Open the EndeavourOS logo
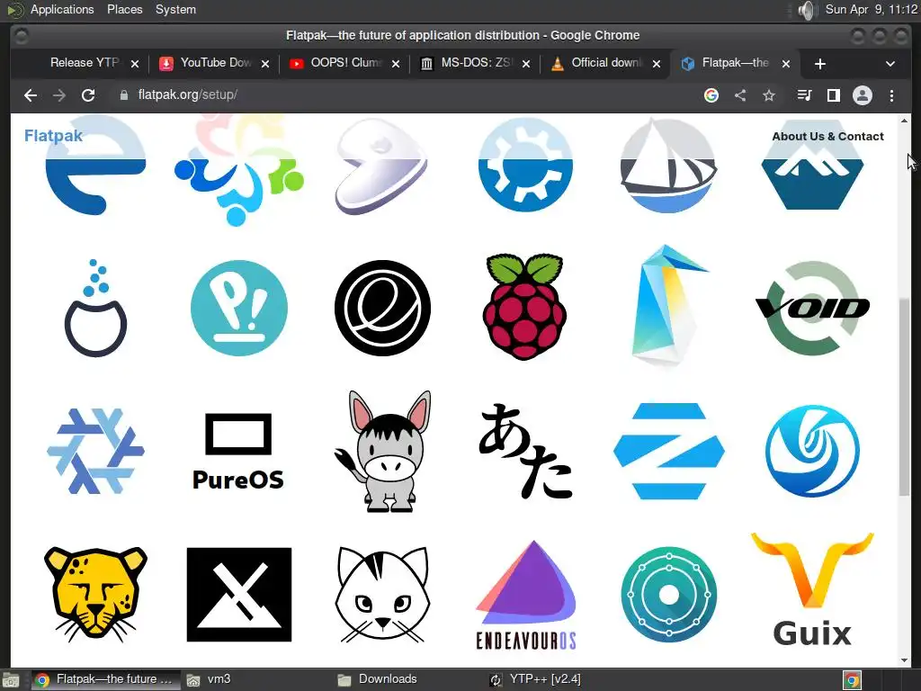 point(525,595)
